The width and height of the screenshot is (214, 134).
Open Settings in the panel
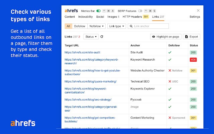tap(195, 17)
